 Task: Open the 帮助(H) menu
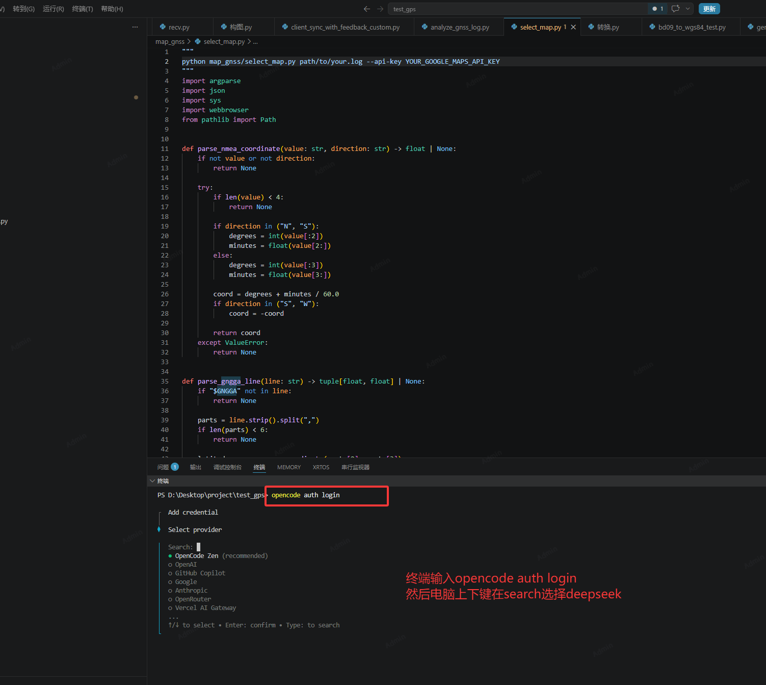pos(112,9)
